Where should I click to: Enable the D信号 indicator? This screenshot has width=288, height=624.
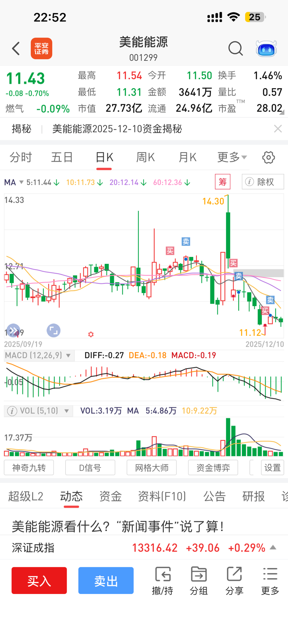90,468
